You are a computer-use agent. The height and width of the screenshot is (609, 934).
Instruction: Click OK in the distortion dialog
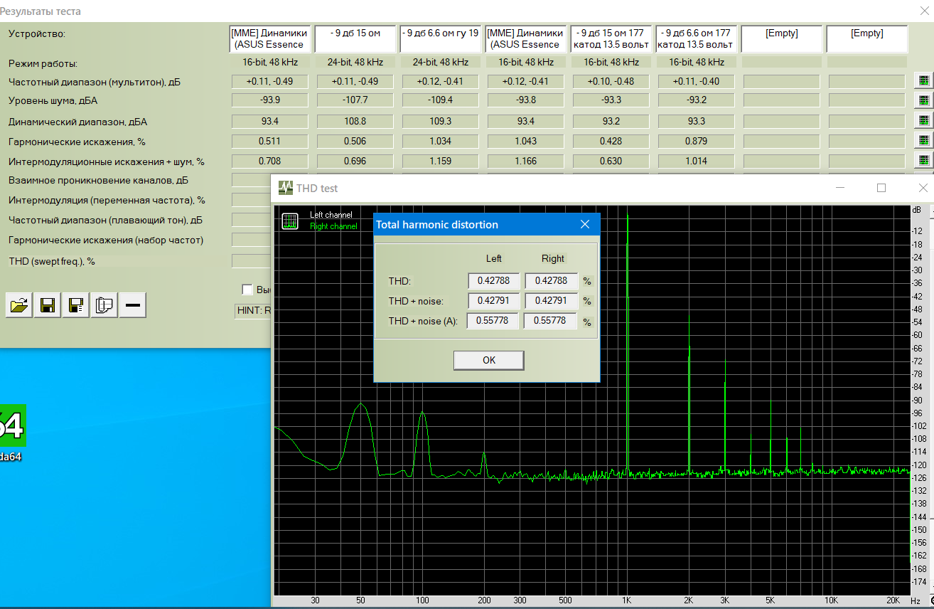tap(489, 360)
